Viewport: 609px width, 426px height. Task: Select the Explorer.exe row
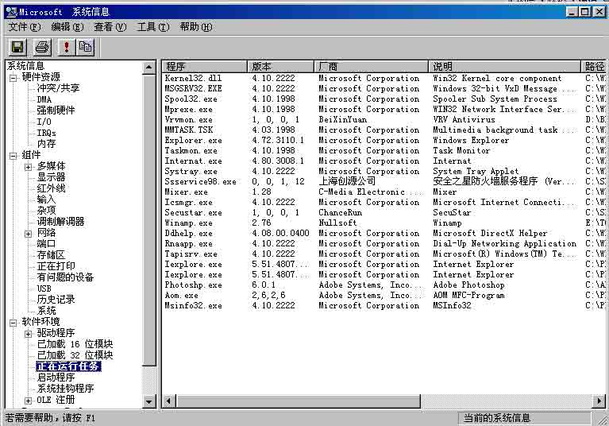click(x=384, y=140)
